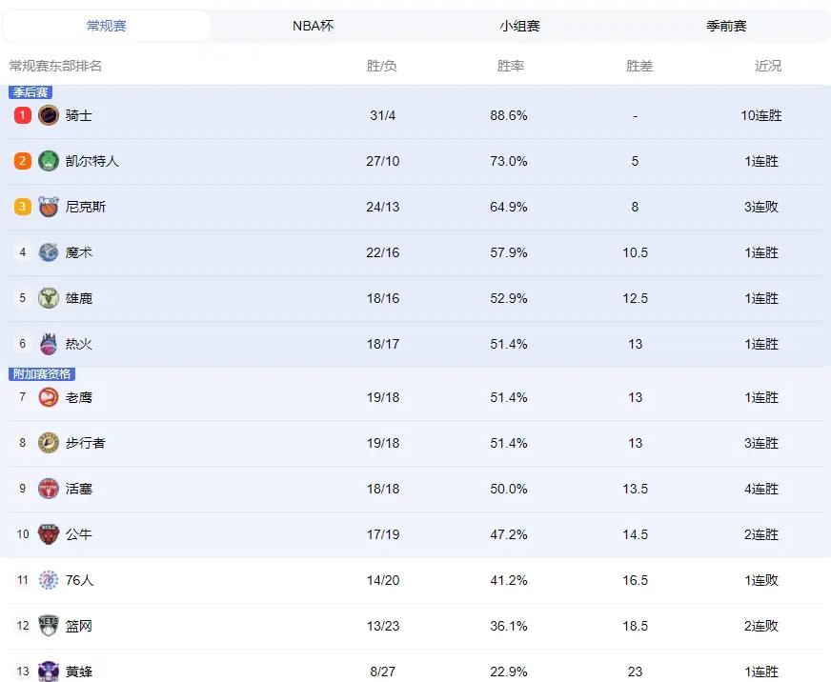Click the Hawks (老鹰) team logo
Viewport: 831px width, 682px height.
click(x=49, y=397)
